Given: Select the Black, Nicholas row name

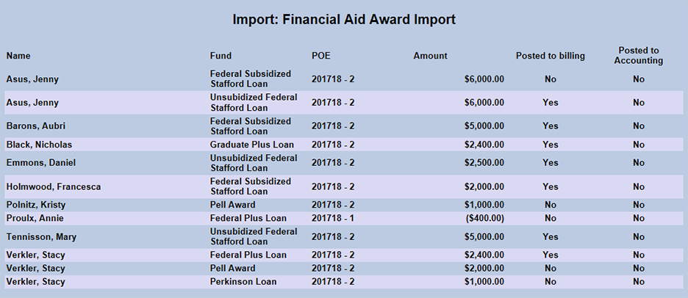Looking at the screenshot, I should [39, 145].
